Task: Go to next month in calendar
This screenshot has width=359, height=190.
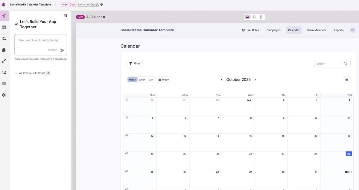Action: (255, 80)
